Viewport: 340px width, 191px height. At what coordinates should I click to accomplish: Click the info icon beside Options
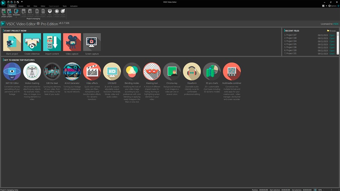pyautogui.click(x=338, y=6)
